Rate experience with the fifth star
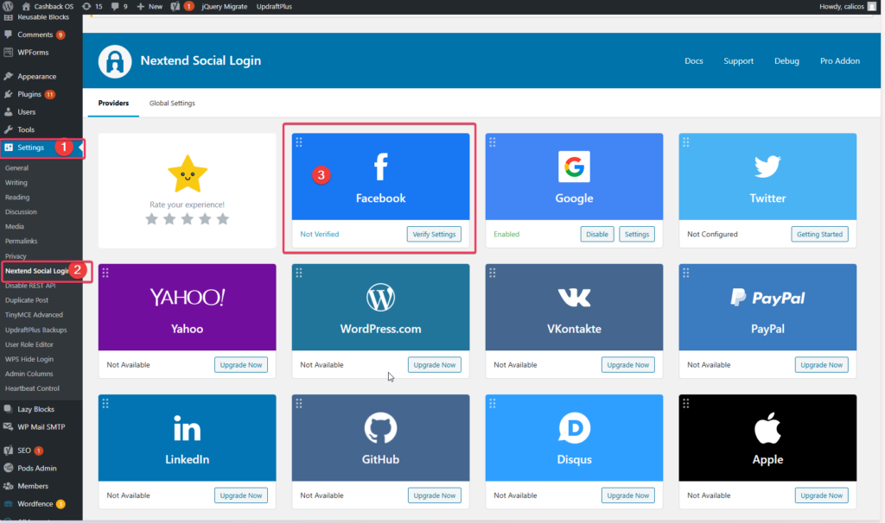The image size is (885, 523). (x=223, y=218)
